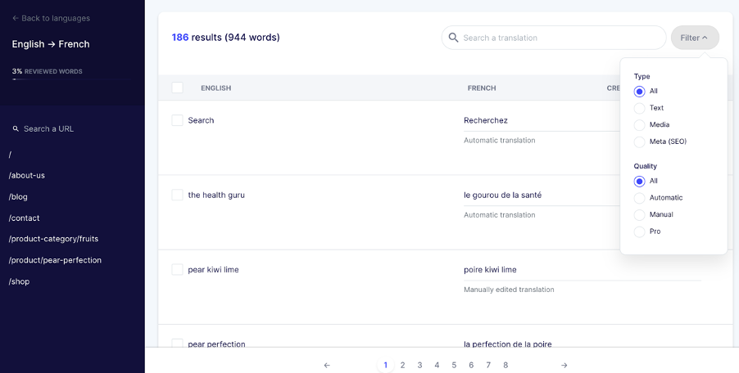Select Type filter Text
Screen dimensions: 739x373
click(639, 108)
